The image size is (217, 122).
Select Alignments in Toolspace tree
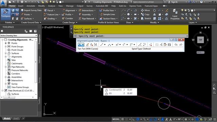pos(17,57)
